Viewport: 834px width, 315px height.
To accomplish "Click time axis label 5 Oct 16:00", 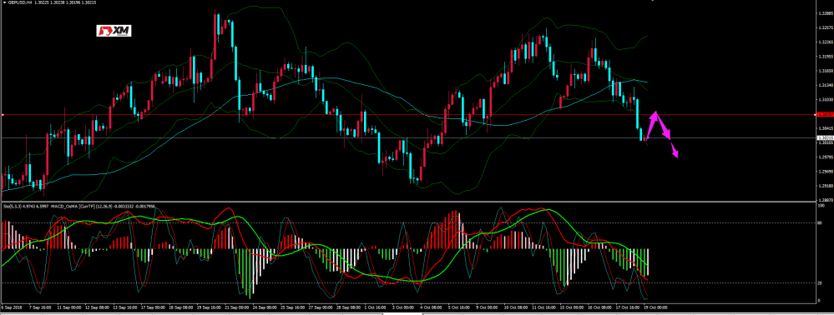I will point(459,307).
